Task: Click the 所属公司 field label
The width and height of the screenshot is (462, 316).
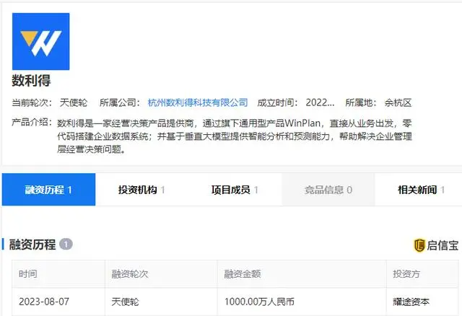Action: point(120,102)
